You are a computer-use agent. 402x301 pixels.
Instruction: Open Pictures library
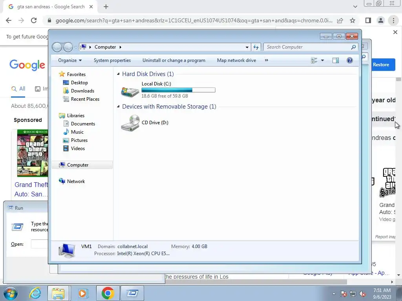coord(79,140)
